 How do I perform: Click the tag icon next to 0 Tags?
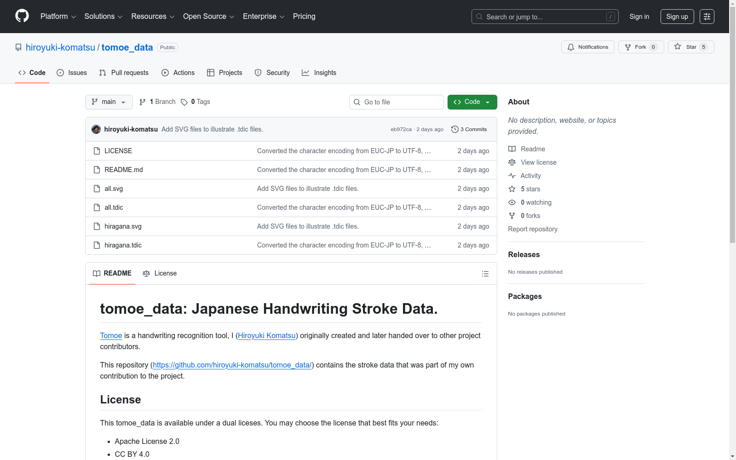tap(184, 102)
